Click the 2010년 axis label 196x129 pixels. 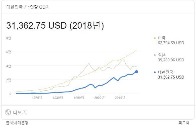click(x=120, y=98)
